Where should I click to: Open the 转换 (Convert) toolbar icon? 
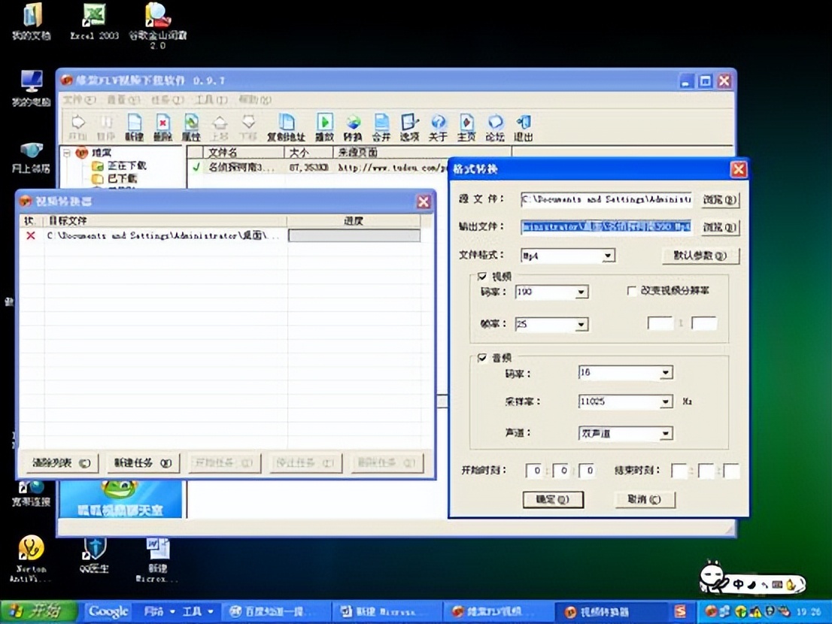click(352, 126)
